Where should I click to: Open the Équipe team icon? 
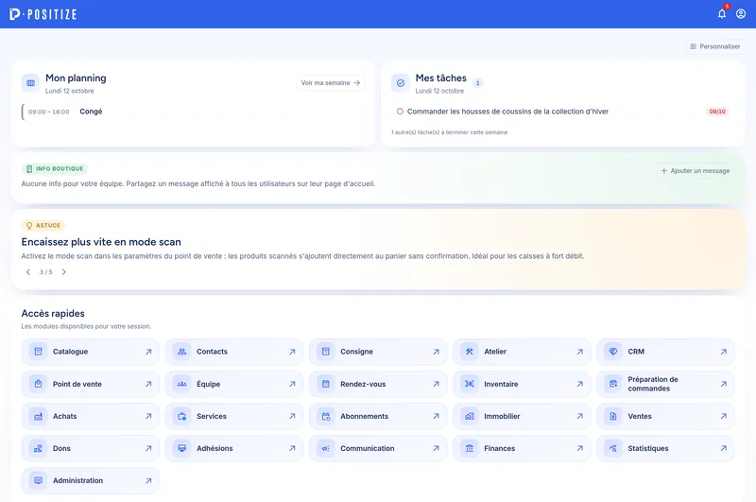[x=181, y=384]
